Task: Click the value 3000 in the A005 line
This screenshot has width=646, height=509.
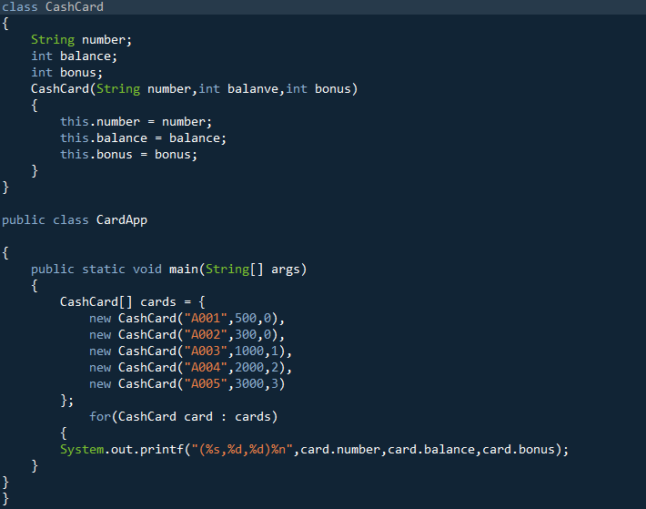Action: pos(249,384)
